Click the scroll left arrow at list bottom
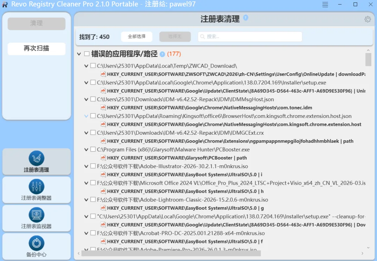 (x=79, y=253)
